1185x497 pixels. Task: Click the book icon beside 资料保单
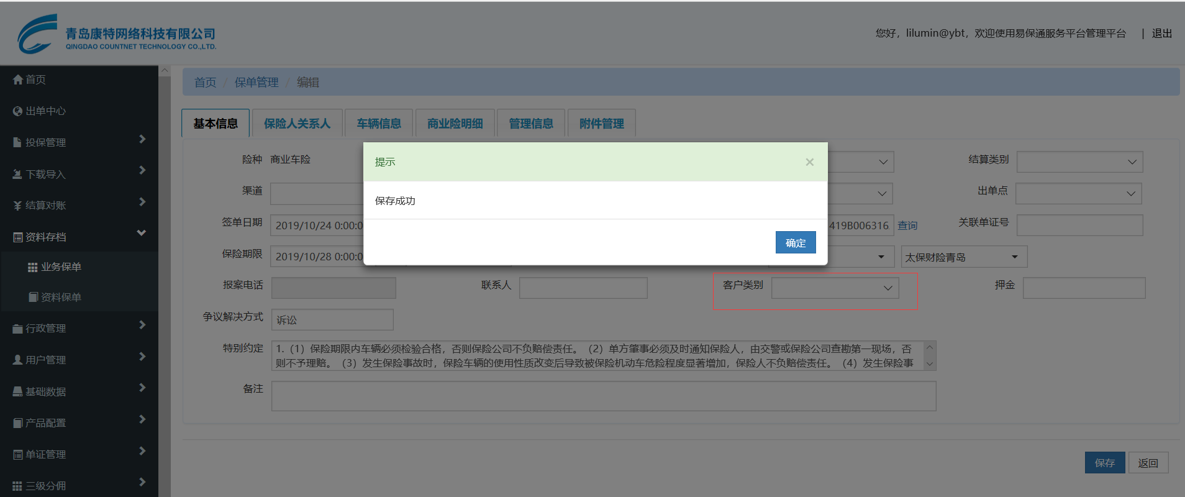pos(34,297)
